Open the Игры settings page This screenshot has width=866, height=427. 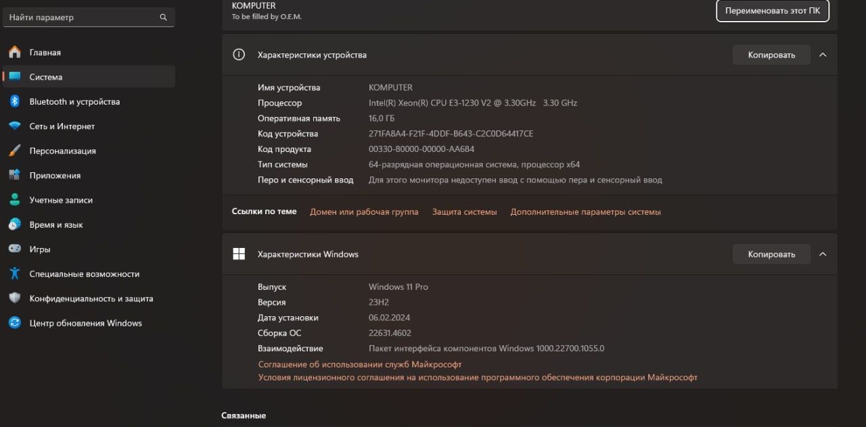[89, 249]
